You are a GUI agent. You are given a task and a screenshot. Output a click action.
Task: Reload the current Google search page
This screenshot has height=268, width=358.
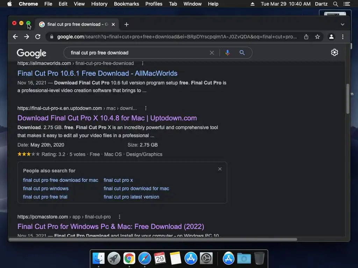[x=38, y=37]
